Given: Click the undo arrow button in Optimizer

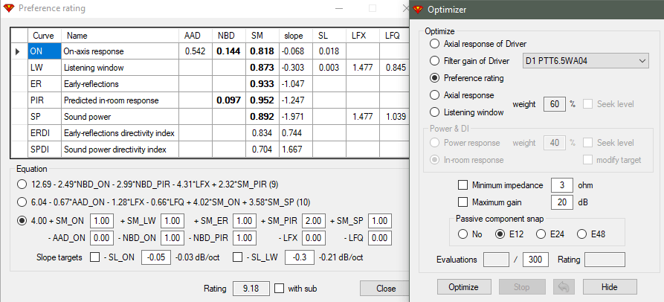Looking at the screenshot, I should point(563,287).
